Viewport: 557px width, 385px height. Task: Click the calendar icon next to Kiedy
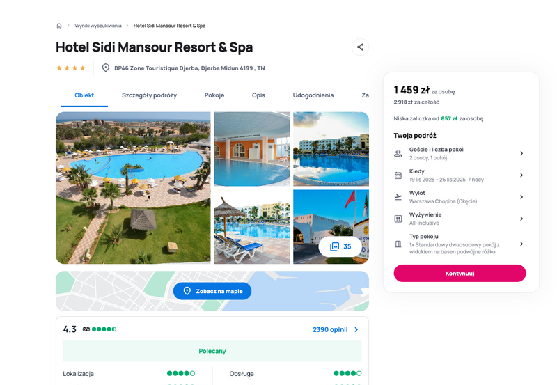pyautogui.click(x=398, y=175)
